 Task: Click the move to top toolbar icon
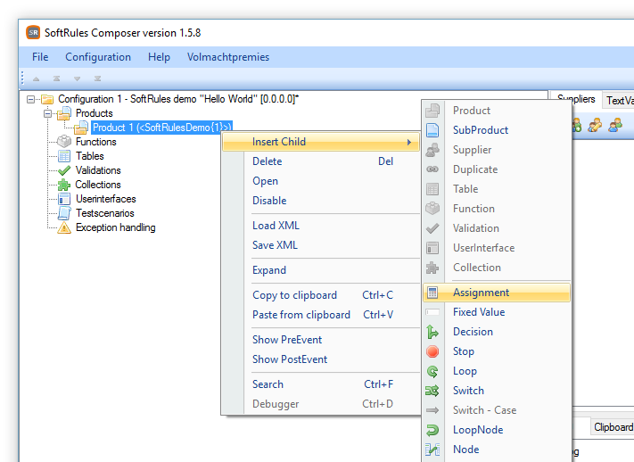click(56, 78)
